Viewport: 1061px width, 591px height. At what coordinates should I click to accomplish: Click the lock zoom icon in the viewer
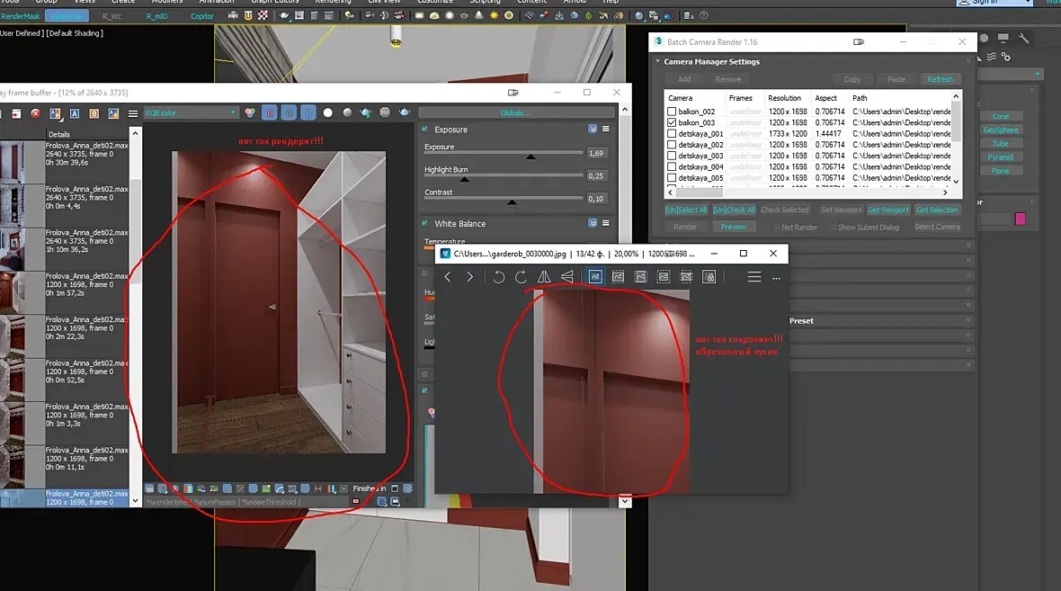[x=709, y=277]
